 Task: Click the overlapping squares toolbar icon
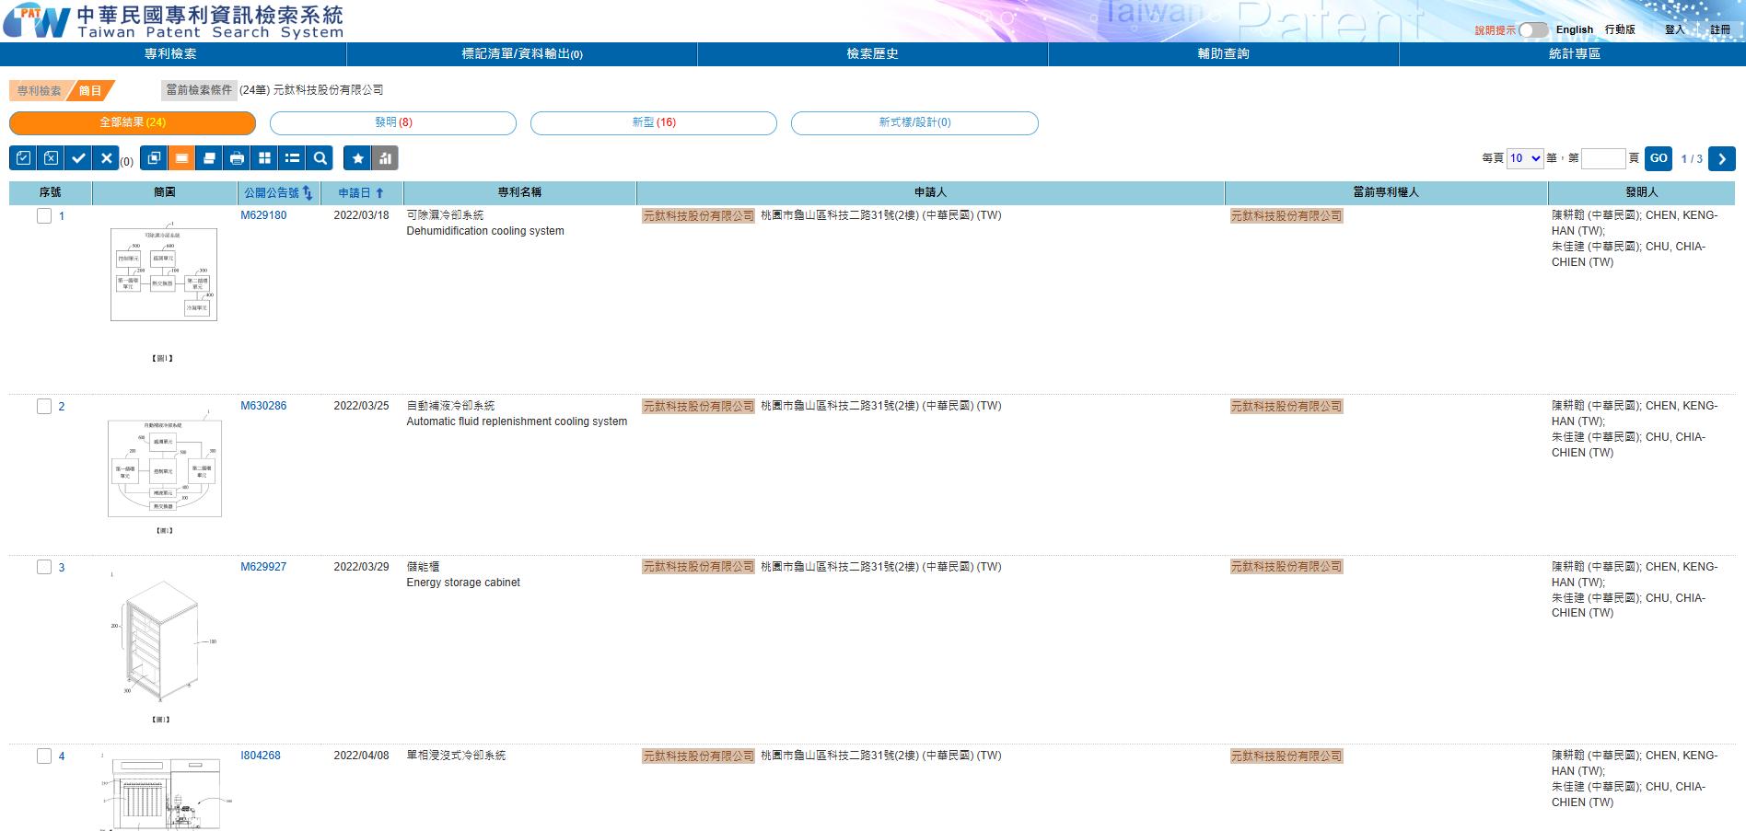tap(154, 158)
